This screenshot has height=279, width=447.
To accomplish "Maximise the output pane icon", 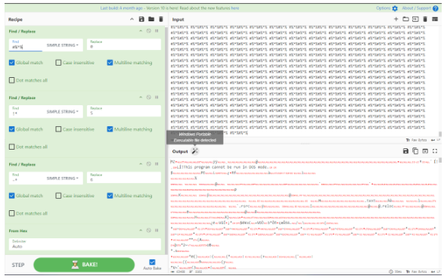I will (435, 151).
